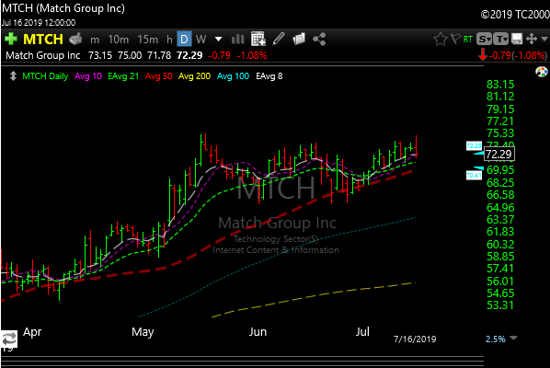Click the MTCH Daily legend label

click(x=45, y=76)
